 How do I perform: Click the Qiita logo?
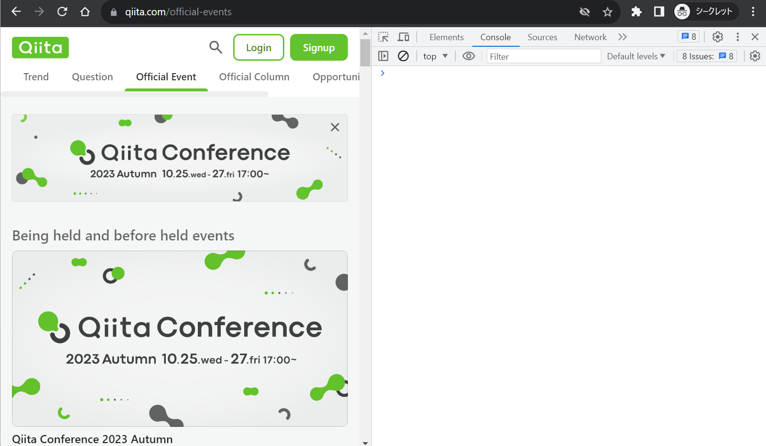point(40,47)
